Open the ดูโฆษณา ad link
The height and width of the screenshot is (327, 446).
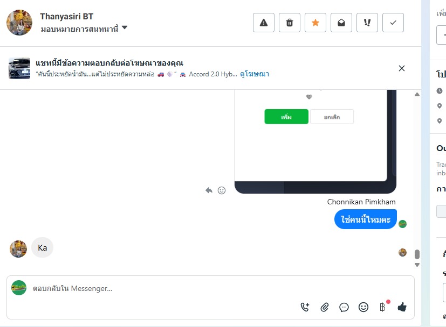click(x=255, y=74)
